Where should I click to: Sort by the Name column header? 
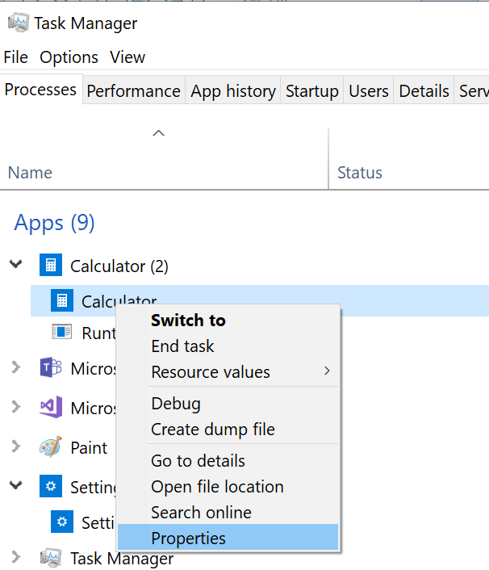[x=30, y=172]
